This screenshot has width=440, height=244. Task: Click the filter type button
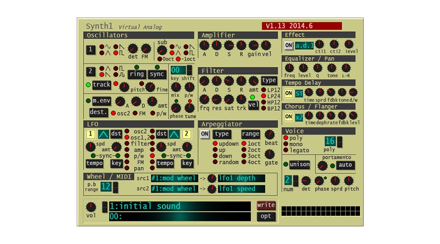pyautogui.click(x=269, y=81)
